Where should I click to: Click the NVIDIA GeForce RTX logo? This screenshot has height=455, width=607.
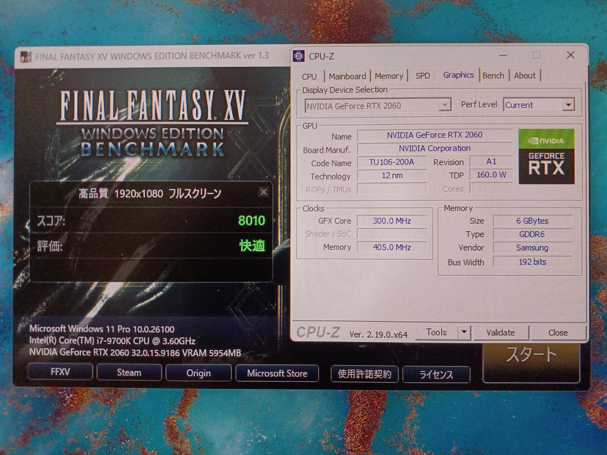click(x=546, y=156)
